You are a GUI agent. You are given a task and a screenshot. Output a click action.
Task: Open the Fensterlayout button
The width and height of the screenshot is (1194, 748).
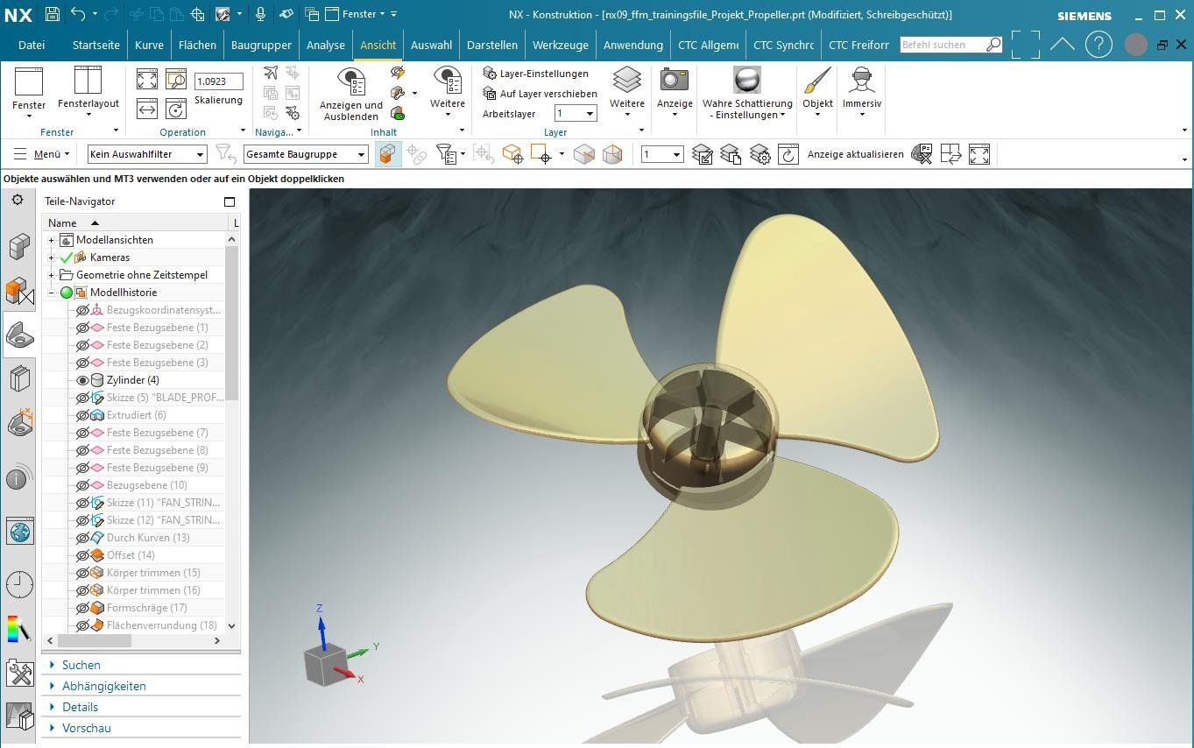(88, 93)
